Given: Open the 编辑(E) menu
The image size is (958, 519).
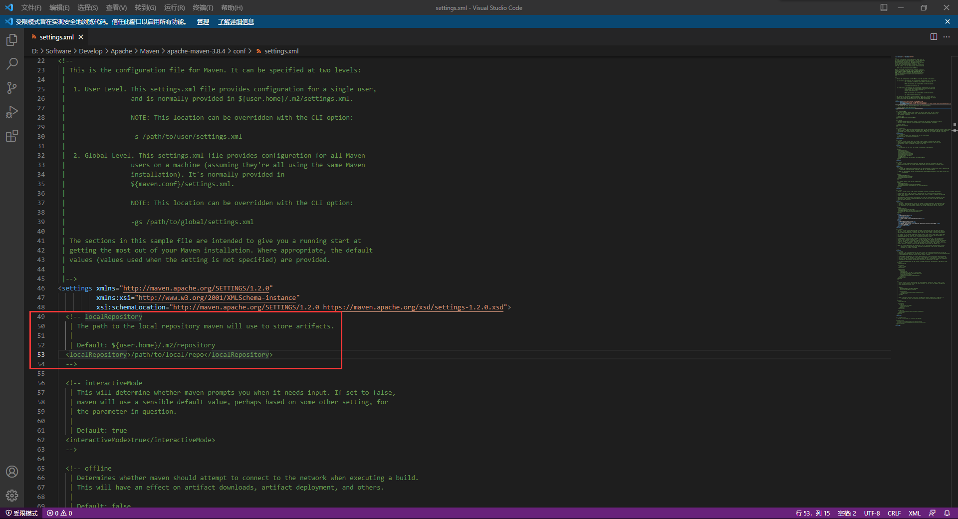Looking at the screenshot, I should click(59, 7).
